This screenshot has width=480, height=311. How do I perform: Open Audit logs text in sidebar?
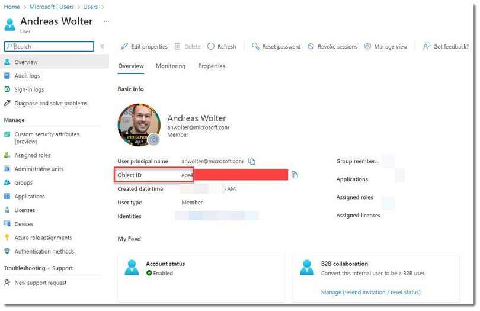pos(27,76)
